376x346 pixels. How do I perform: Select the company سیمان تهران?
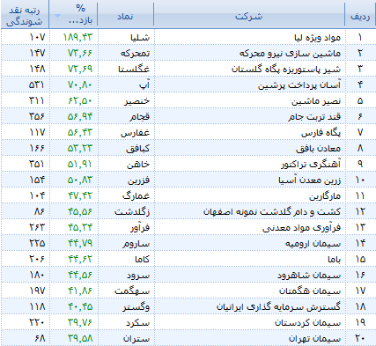pyautogui.click(x=314, y=339)
